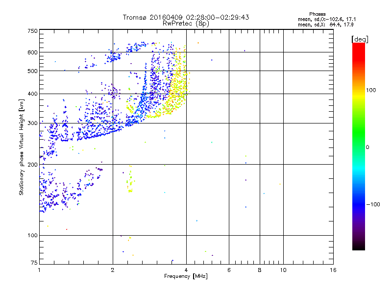Click the green zero region of the colorbar
Image resolution: width=392 pixels, height=294 pixels.
click(359, 147)
